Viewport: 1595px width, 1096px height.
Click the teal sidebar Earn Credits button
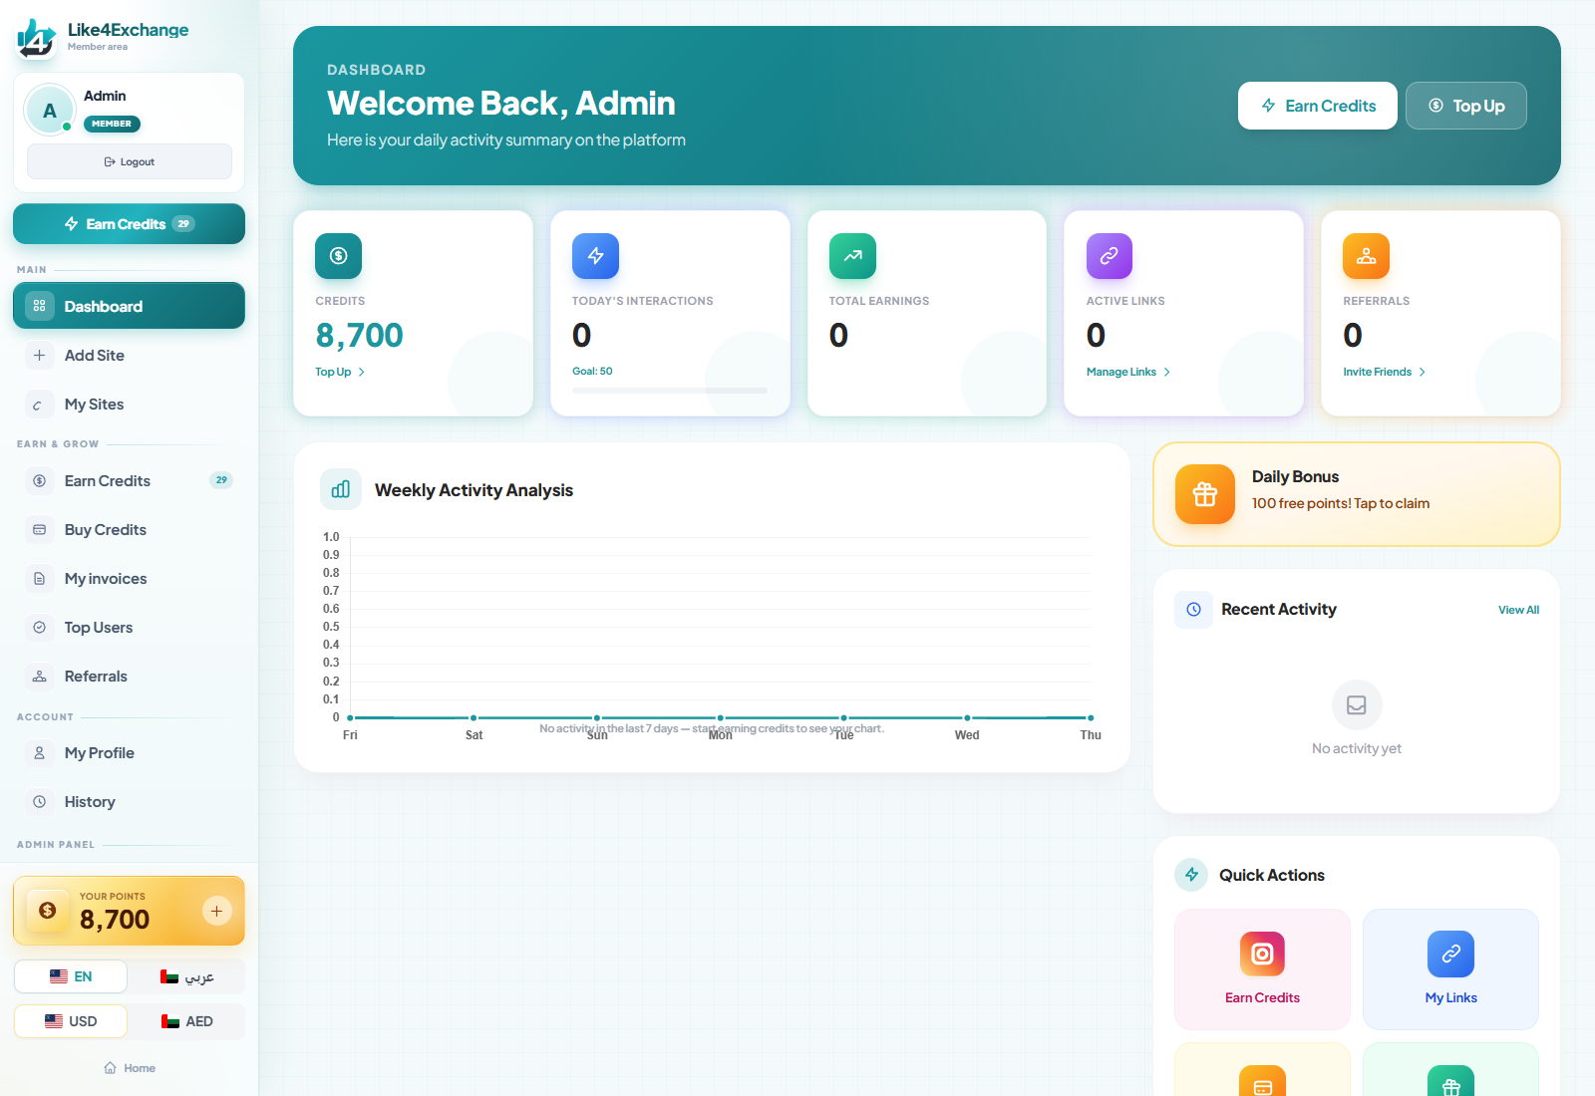pyautogui.click(x=129, y=224)
